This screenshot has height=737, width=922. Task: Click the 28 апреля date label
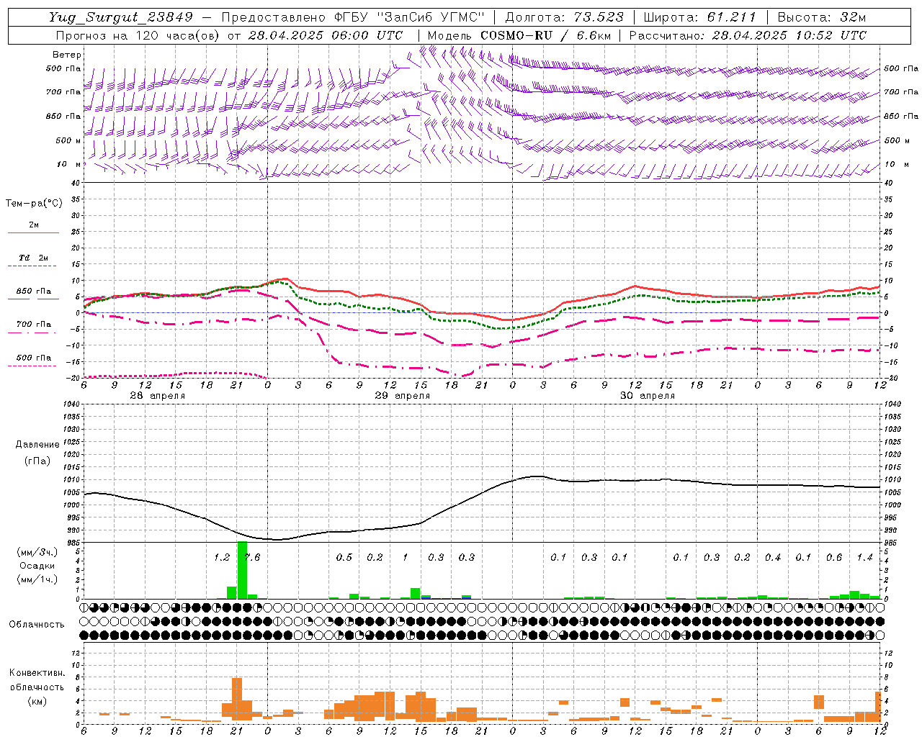(x=157, y=396)
